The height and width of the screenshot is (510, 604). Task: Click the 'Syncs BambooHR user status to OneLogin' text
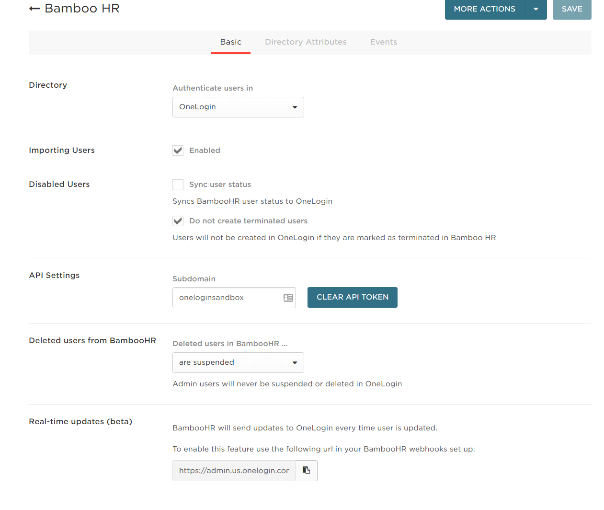(x=252, y=201)
